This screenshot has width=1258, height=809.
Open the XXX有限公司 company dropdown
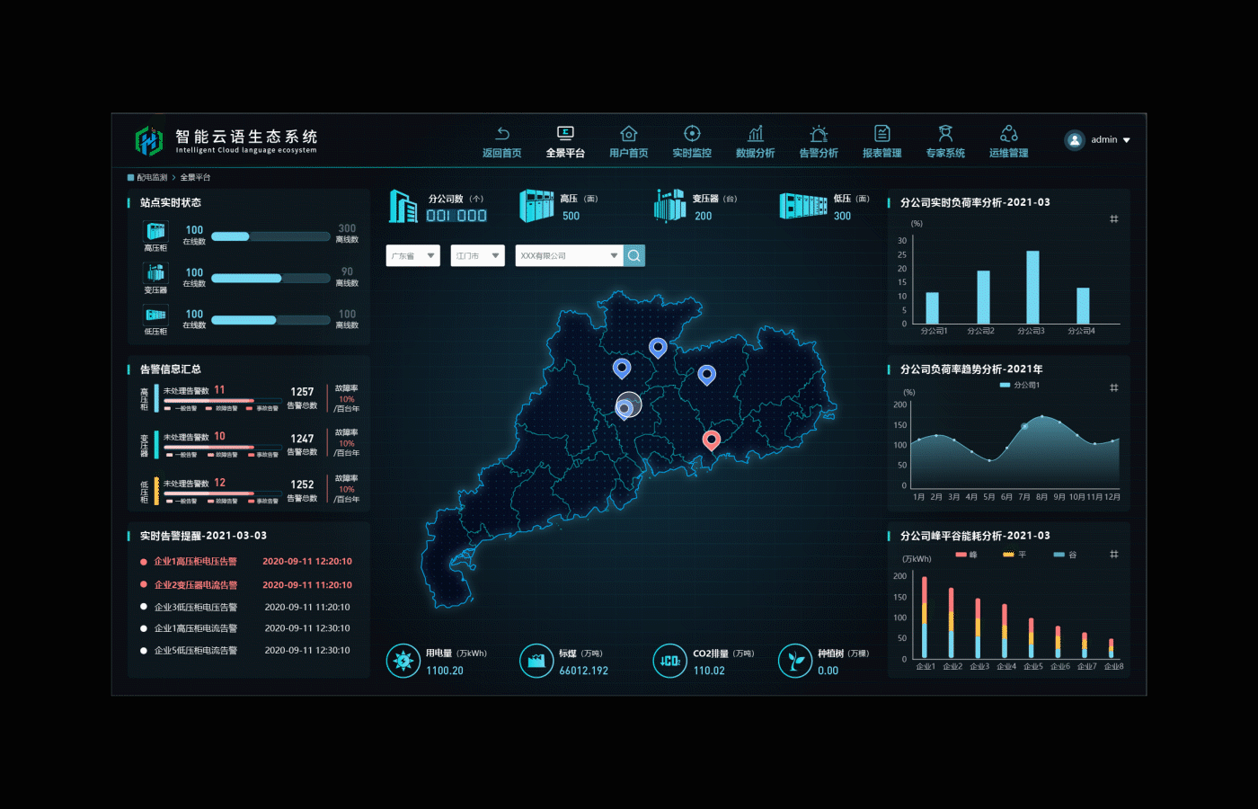[570, 256]
